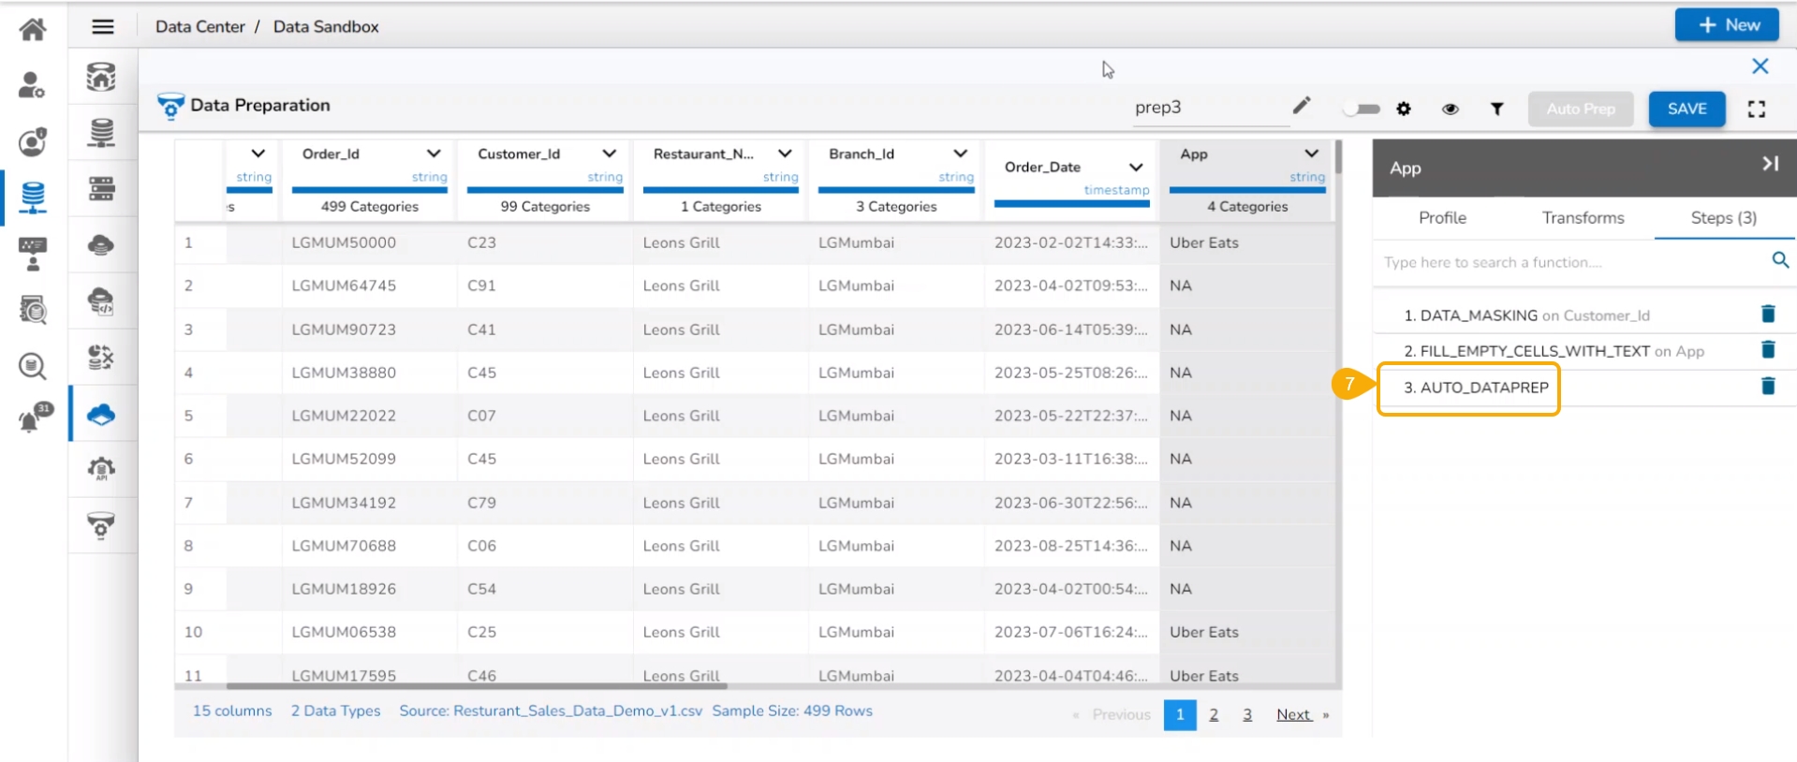Toggle the switch next to the prep3 name
The width and height of the screenshot is (1797, 762).
coord(1362,109)
